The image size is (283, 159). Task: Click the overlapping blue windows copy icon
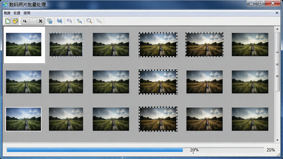coord(50,21)
